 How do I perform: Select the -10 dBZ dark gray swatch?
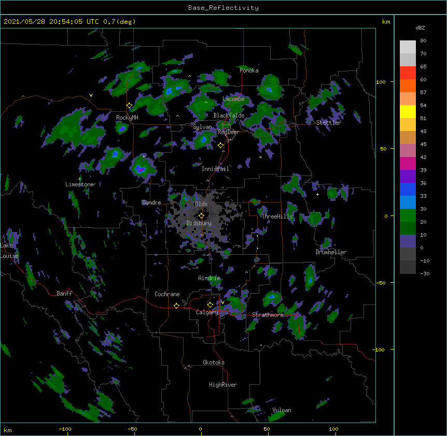[x=408, y=267]
